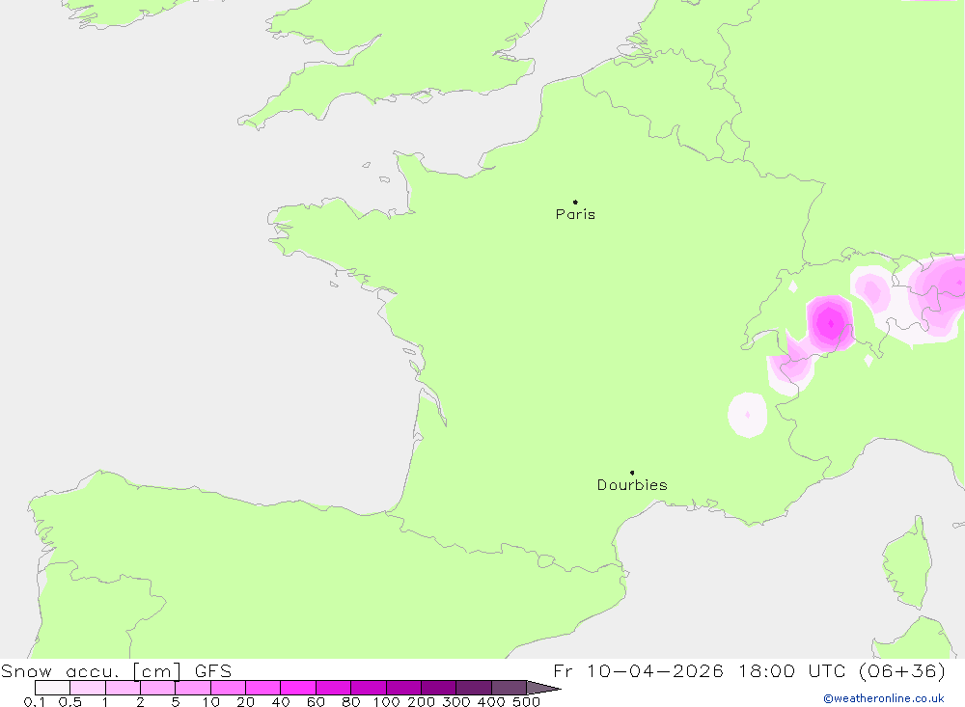Select the 100 cm legend color swatch

(x=403, y=688)
